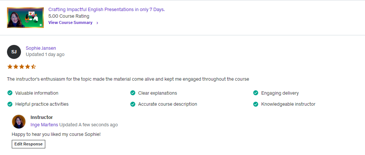Open Inge Martens instructor name link
The height and width of the screenshot is (155, 365).
point(44,125)
